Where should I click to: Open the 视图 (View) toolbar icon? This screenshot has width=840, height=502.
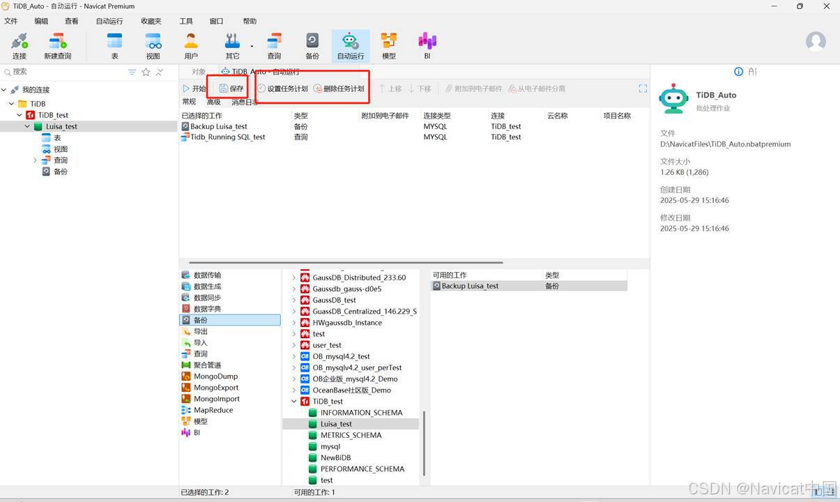tap(153, 46)
